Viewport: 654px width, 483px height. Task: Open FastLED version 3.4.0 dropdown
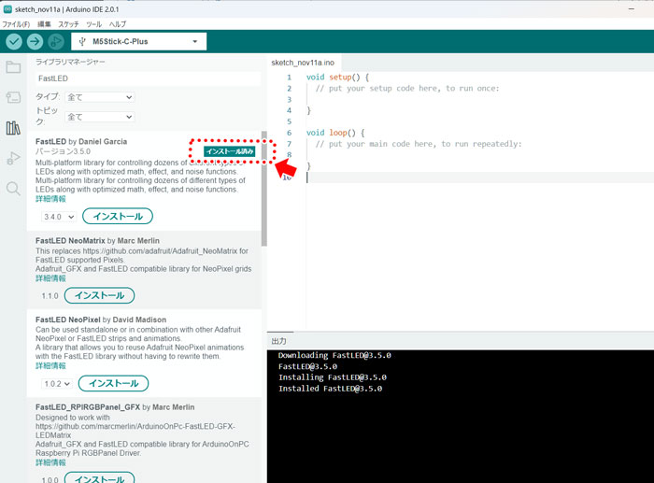pos(58,217)
